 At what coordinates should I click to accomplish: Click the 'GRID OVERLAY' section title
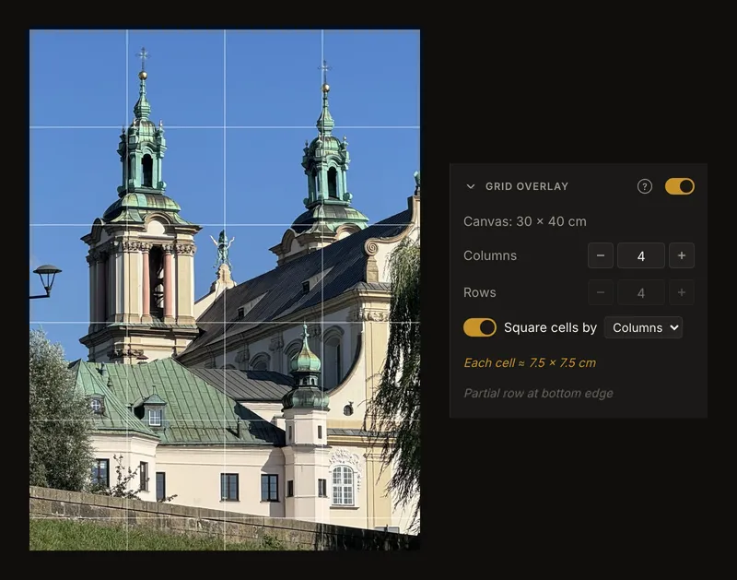click(x=527, y=186)
